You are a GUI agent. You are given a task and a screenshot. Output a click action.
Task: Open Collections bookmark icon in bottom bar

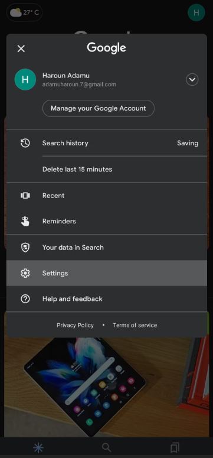(x=175, y=447)
